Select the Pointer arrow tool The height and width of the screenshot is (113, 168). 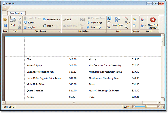[109, 18]
